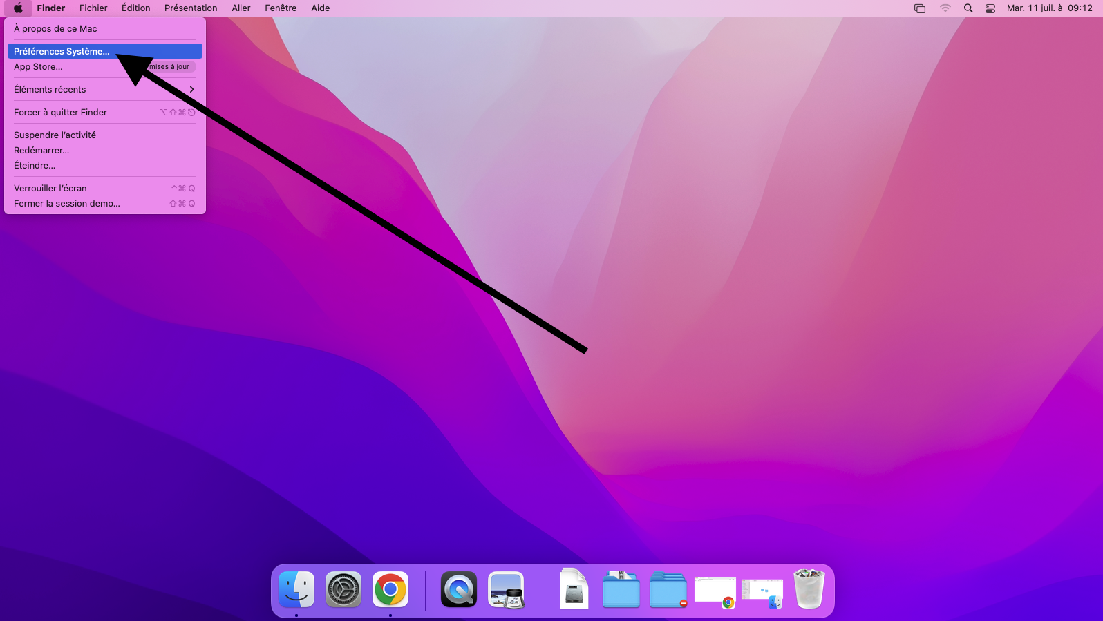Restore the minimized Chrome window thumbnail

point(715,591)
